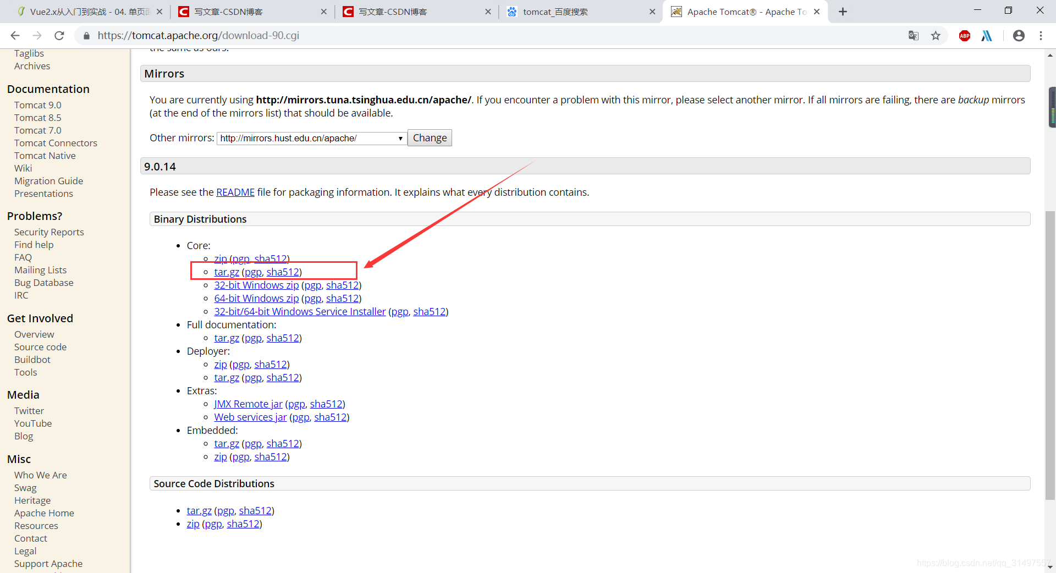Open the Tomcat Connectors sidebar link
This screenshot has width=1056, height=573.
56,143
